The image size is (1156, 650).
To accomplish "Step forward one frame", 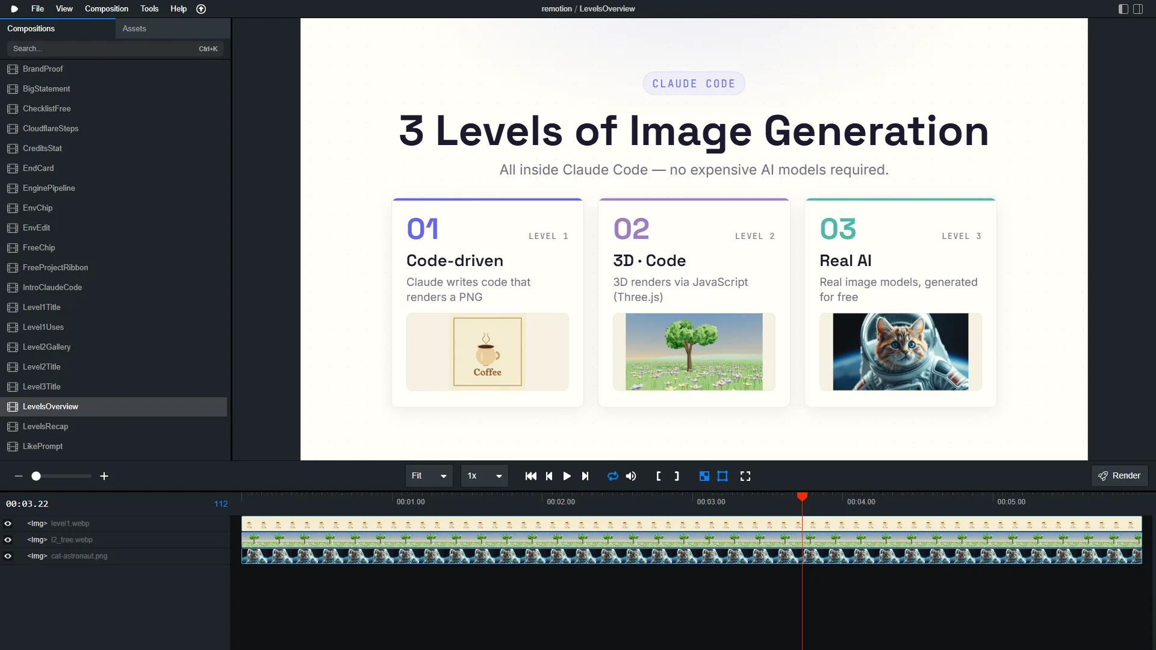I will [585, 476].
